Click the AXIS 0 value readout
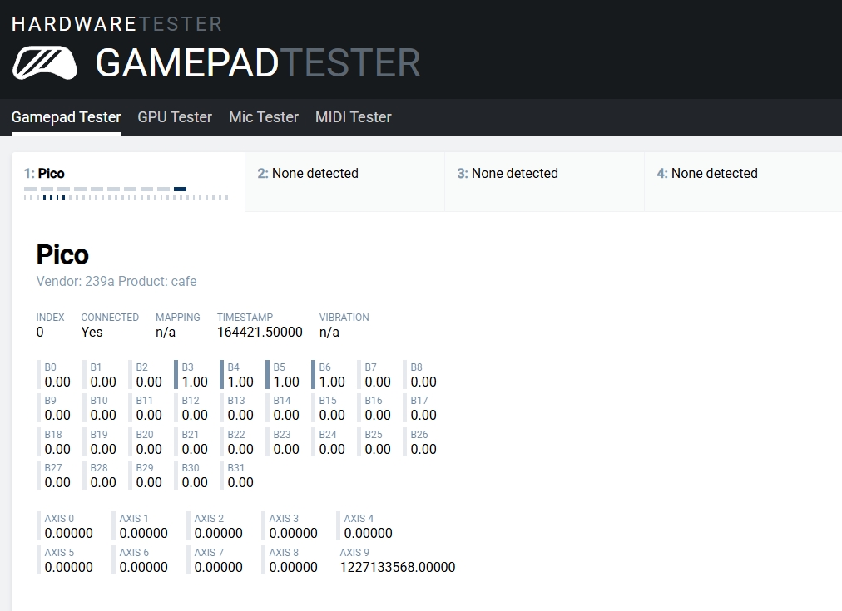The width and height of the screenshot is (842, 611). (68, 526)
